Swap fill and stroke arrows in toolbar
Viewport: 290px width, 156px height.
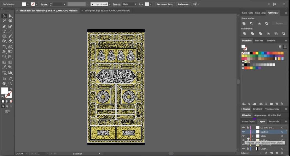11,89
